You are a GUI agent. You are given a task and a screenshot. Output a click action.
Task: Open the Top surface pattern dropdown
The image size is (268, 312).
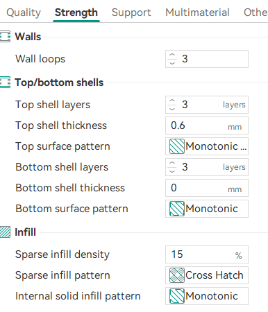(207, 146)
